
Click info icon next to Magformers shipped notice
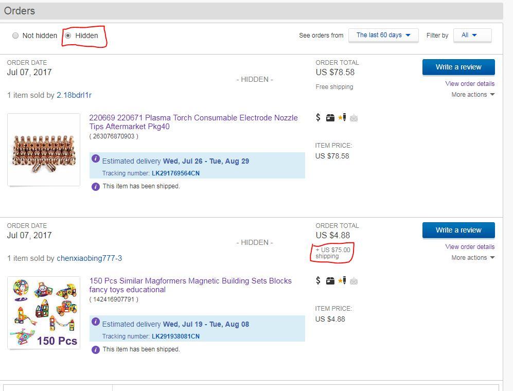[x=96, y=350]
